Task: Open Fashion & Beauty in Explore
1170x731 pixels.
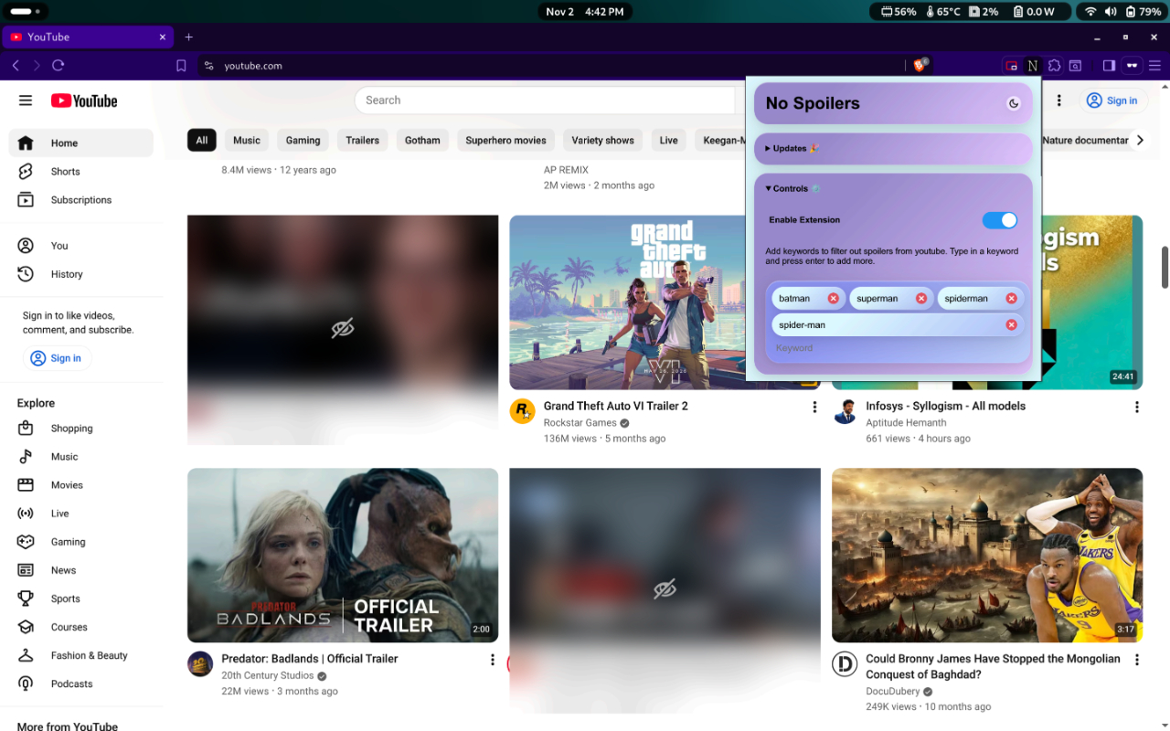Action: tap(81, 655)
